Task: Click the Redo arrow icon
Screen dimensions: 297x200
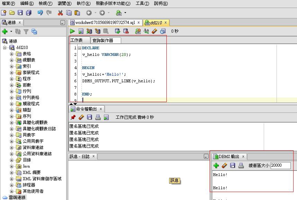Action: tap(49, 13)
